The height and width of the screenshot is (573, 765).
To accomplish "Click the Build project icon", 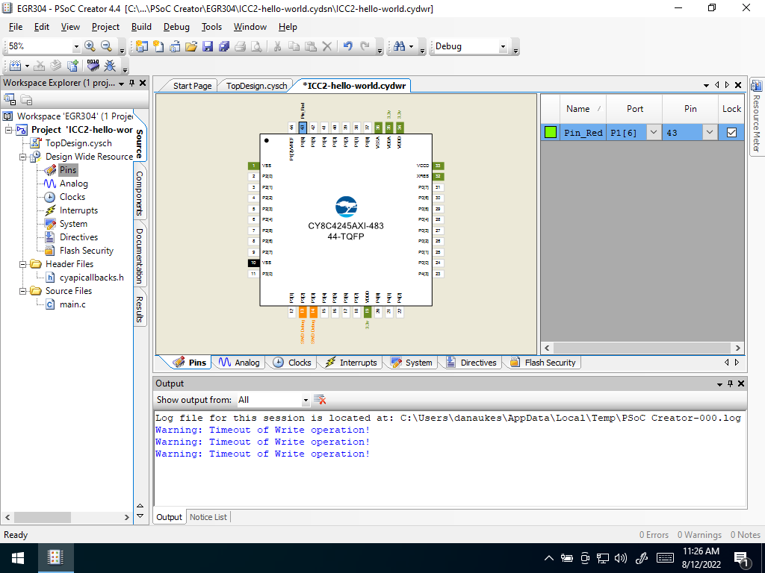I will (15, 66).
